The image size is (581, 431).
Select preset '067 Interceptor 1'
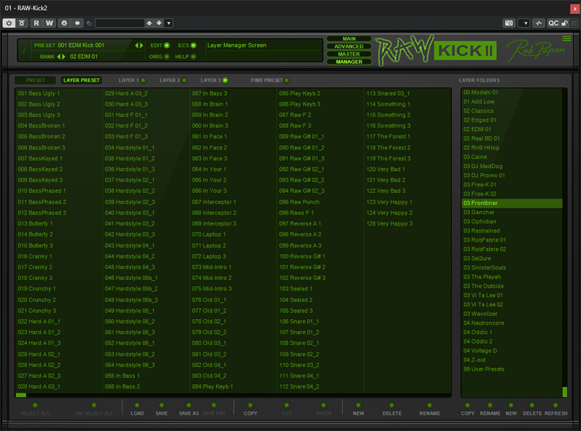tap(214, 202)
